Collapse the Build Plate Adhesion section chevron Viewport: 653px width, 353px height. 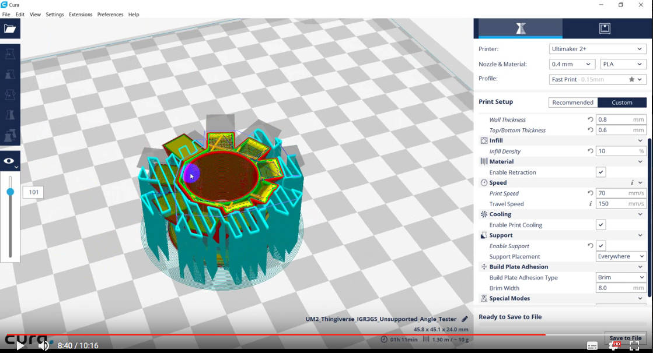click(640, 267)
